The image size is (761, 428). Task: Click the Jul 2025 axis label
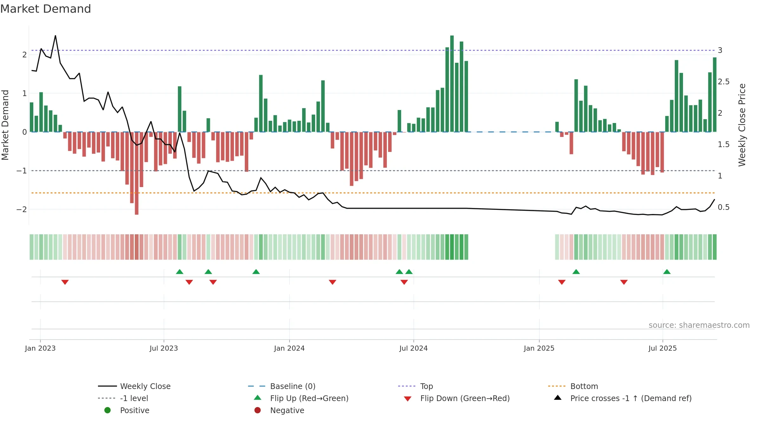click(662, 348)
